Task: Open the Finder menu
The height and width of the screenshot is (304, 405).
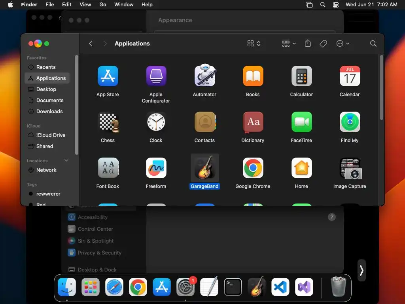Action: (29, 4)
